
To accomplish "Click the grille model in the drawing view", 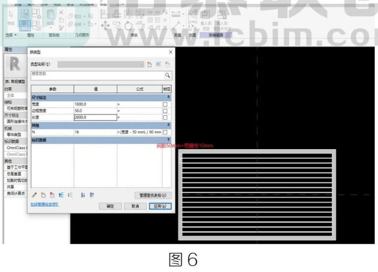I will pyautogui.click(x=257, y=195).
